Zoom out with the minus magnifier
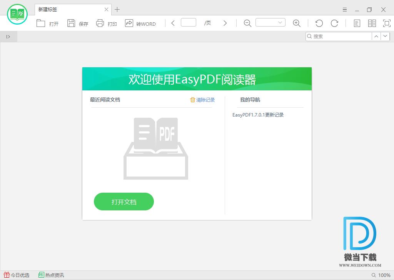The width and height of the screenshot is (394, 280). point(247,23)
